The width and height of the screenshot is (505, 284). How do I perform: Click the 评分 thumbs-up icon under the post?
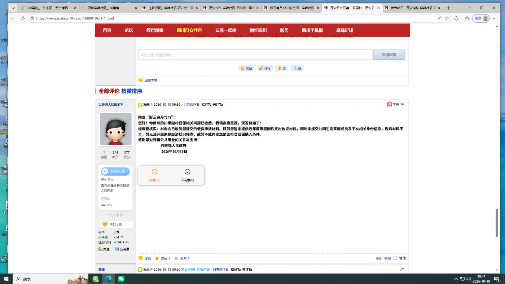(x=261, y=68)
